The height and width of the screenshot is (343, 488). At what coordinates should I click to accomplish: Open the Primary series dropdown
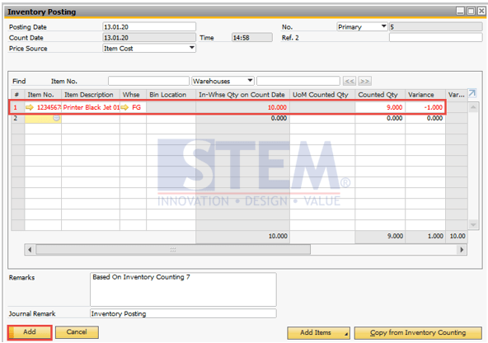[384, 26]
